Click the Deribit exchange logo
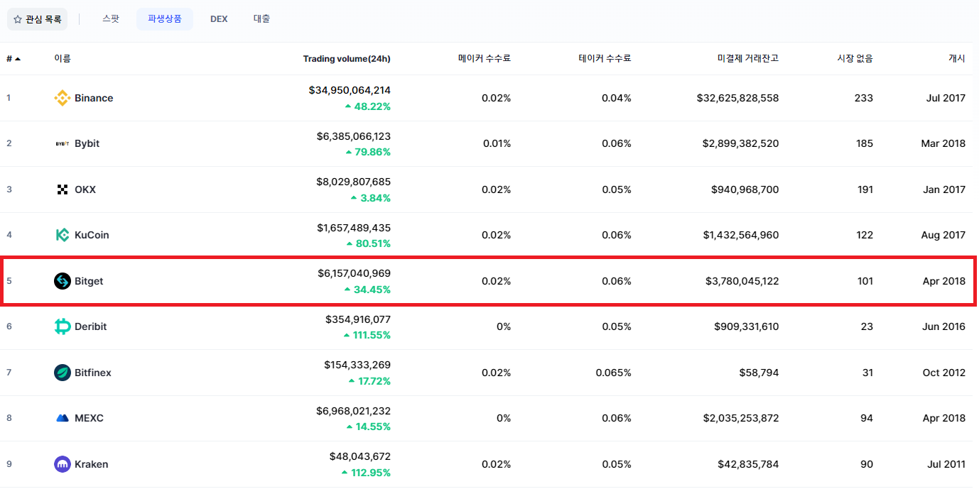The width and height of the screenshot is (979, 489). (63, 326)
